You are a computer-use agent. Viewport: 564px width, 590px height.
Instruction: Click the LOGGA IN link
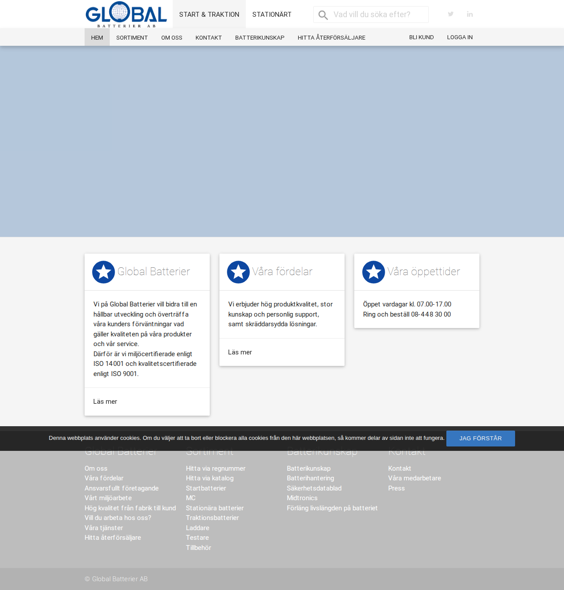coord(460,37)
